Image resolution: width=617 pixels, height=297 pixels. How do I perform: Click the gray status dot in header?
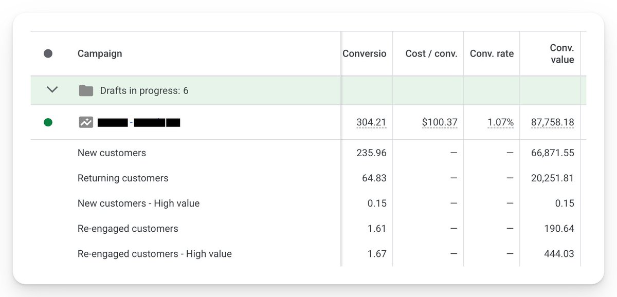(x=48, y=53)
